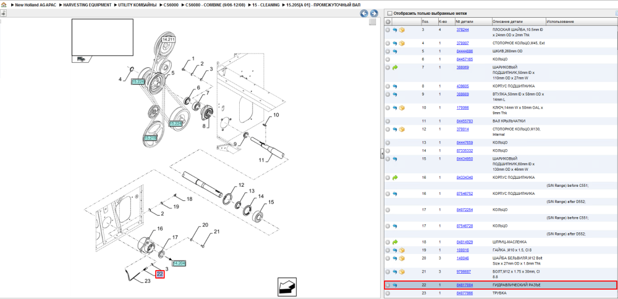Screen dimensions: 618x299
Task: Navigate to 'HARVESTING EQUIPMENT' breadcrumb
Action: (x=87, y=5)
